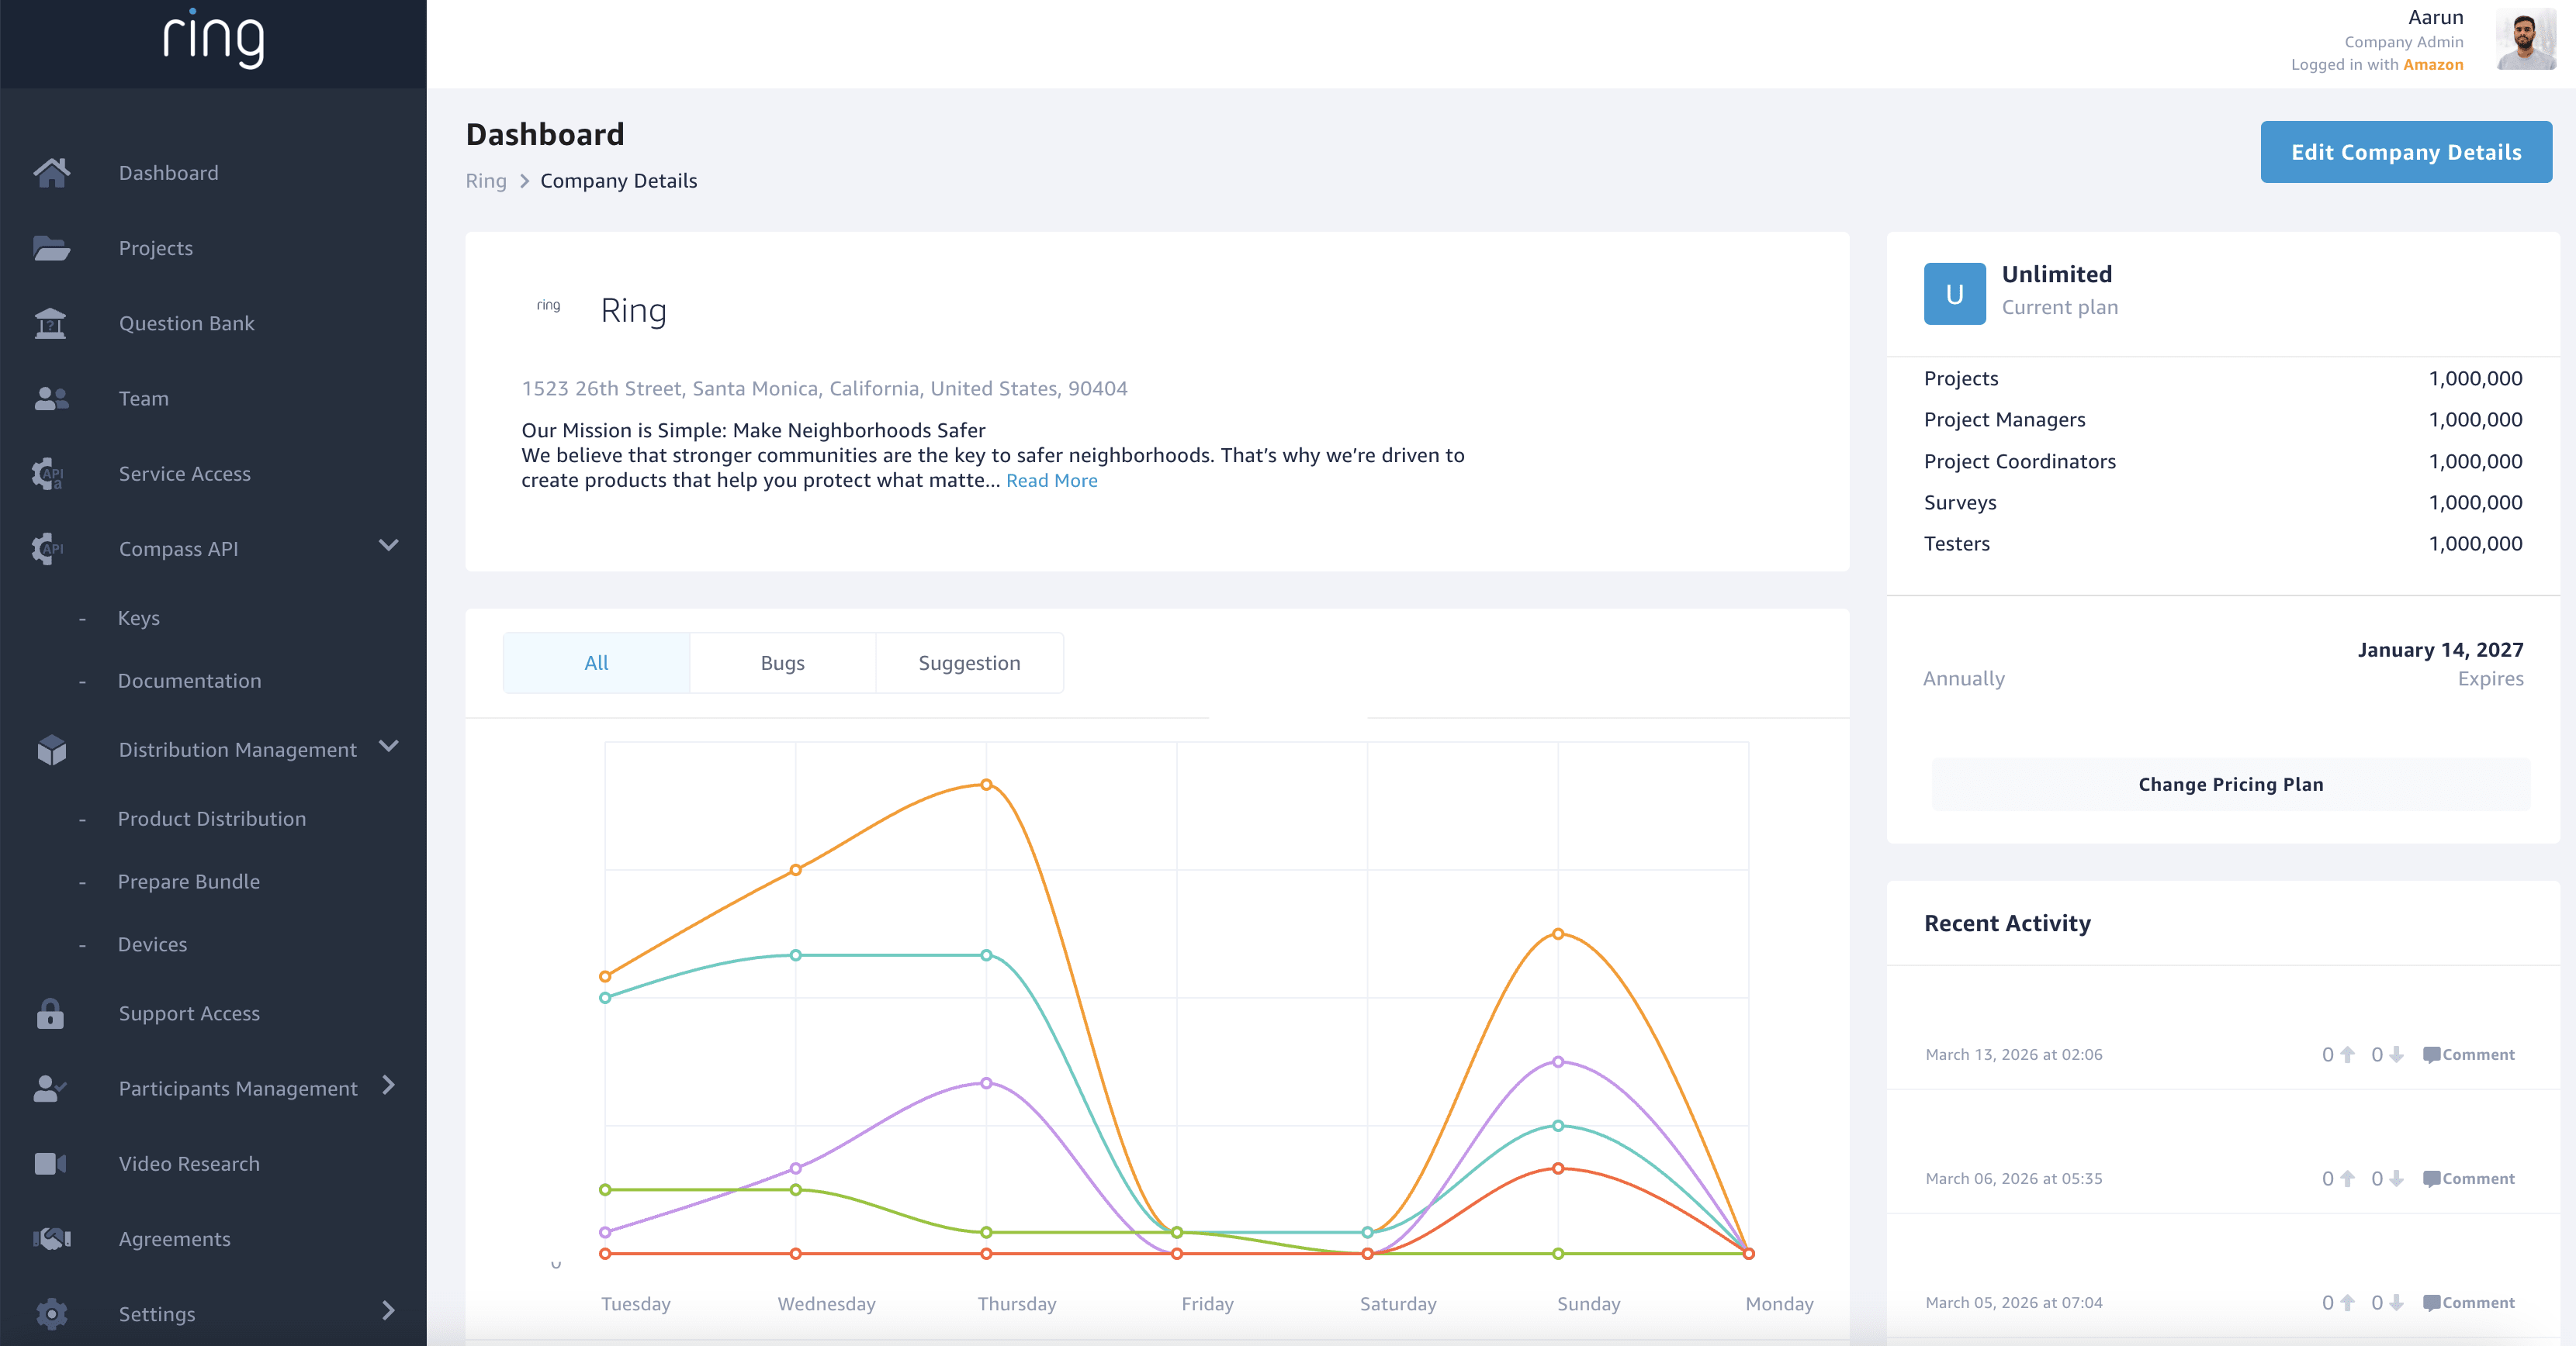Switch to the Bugs tab
The image size is (2576, 1346).
coord(783,662)
